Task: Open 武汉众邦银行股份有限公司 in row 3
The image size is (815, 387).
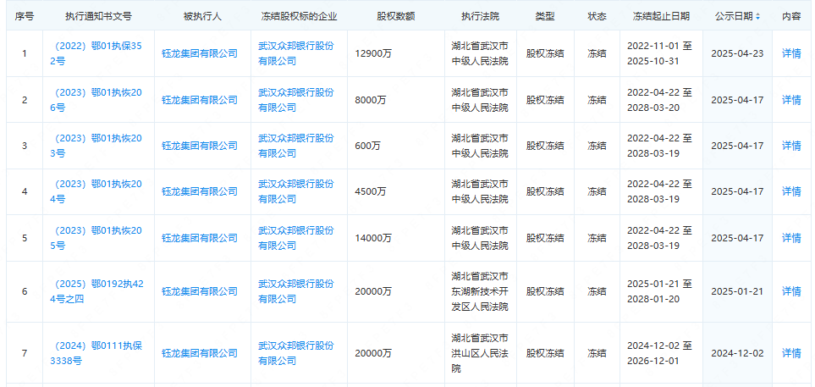Action: 296,146
